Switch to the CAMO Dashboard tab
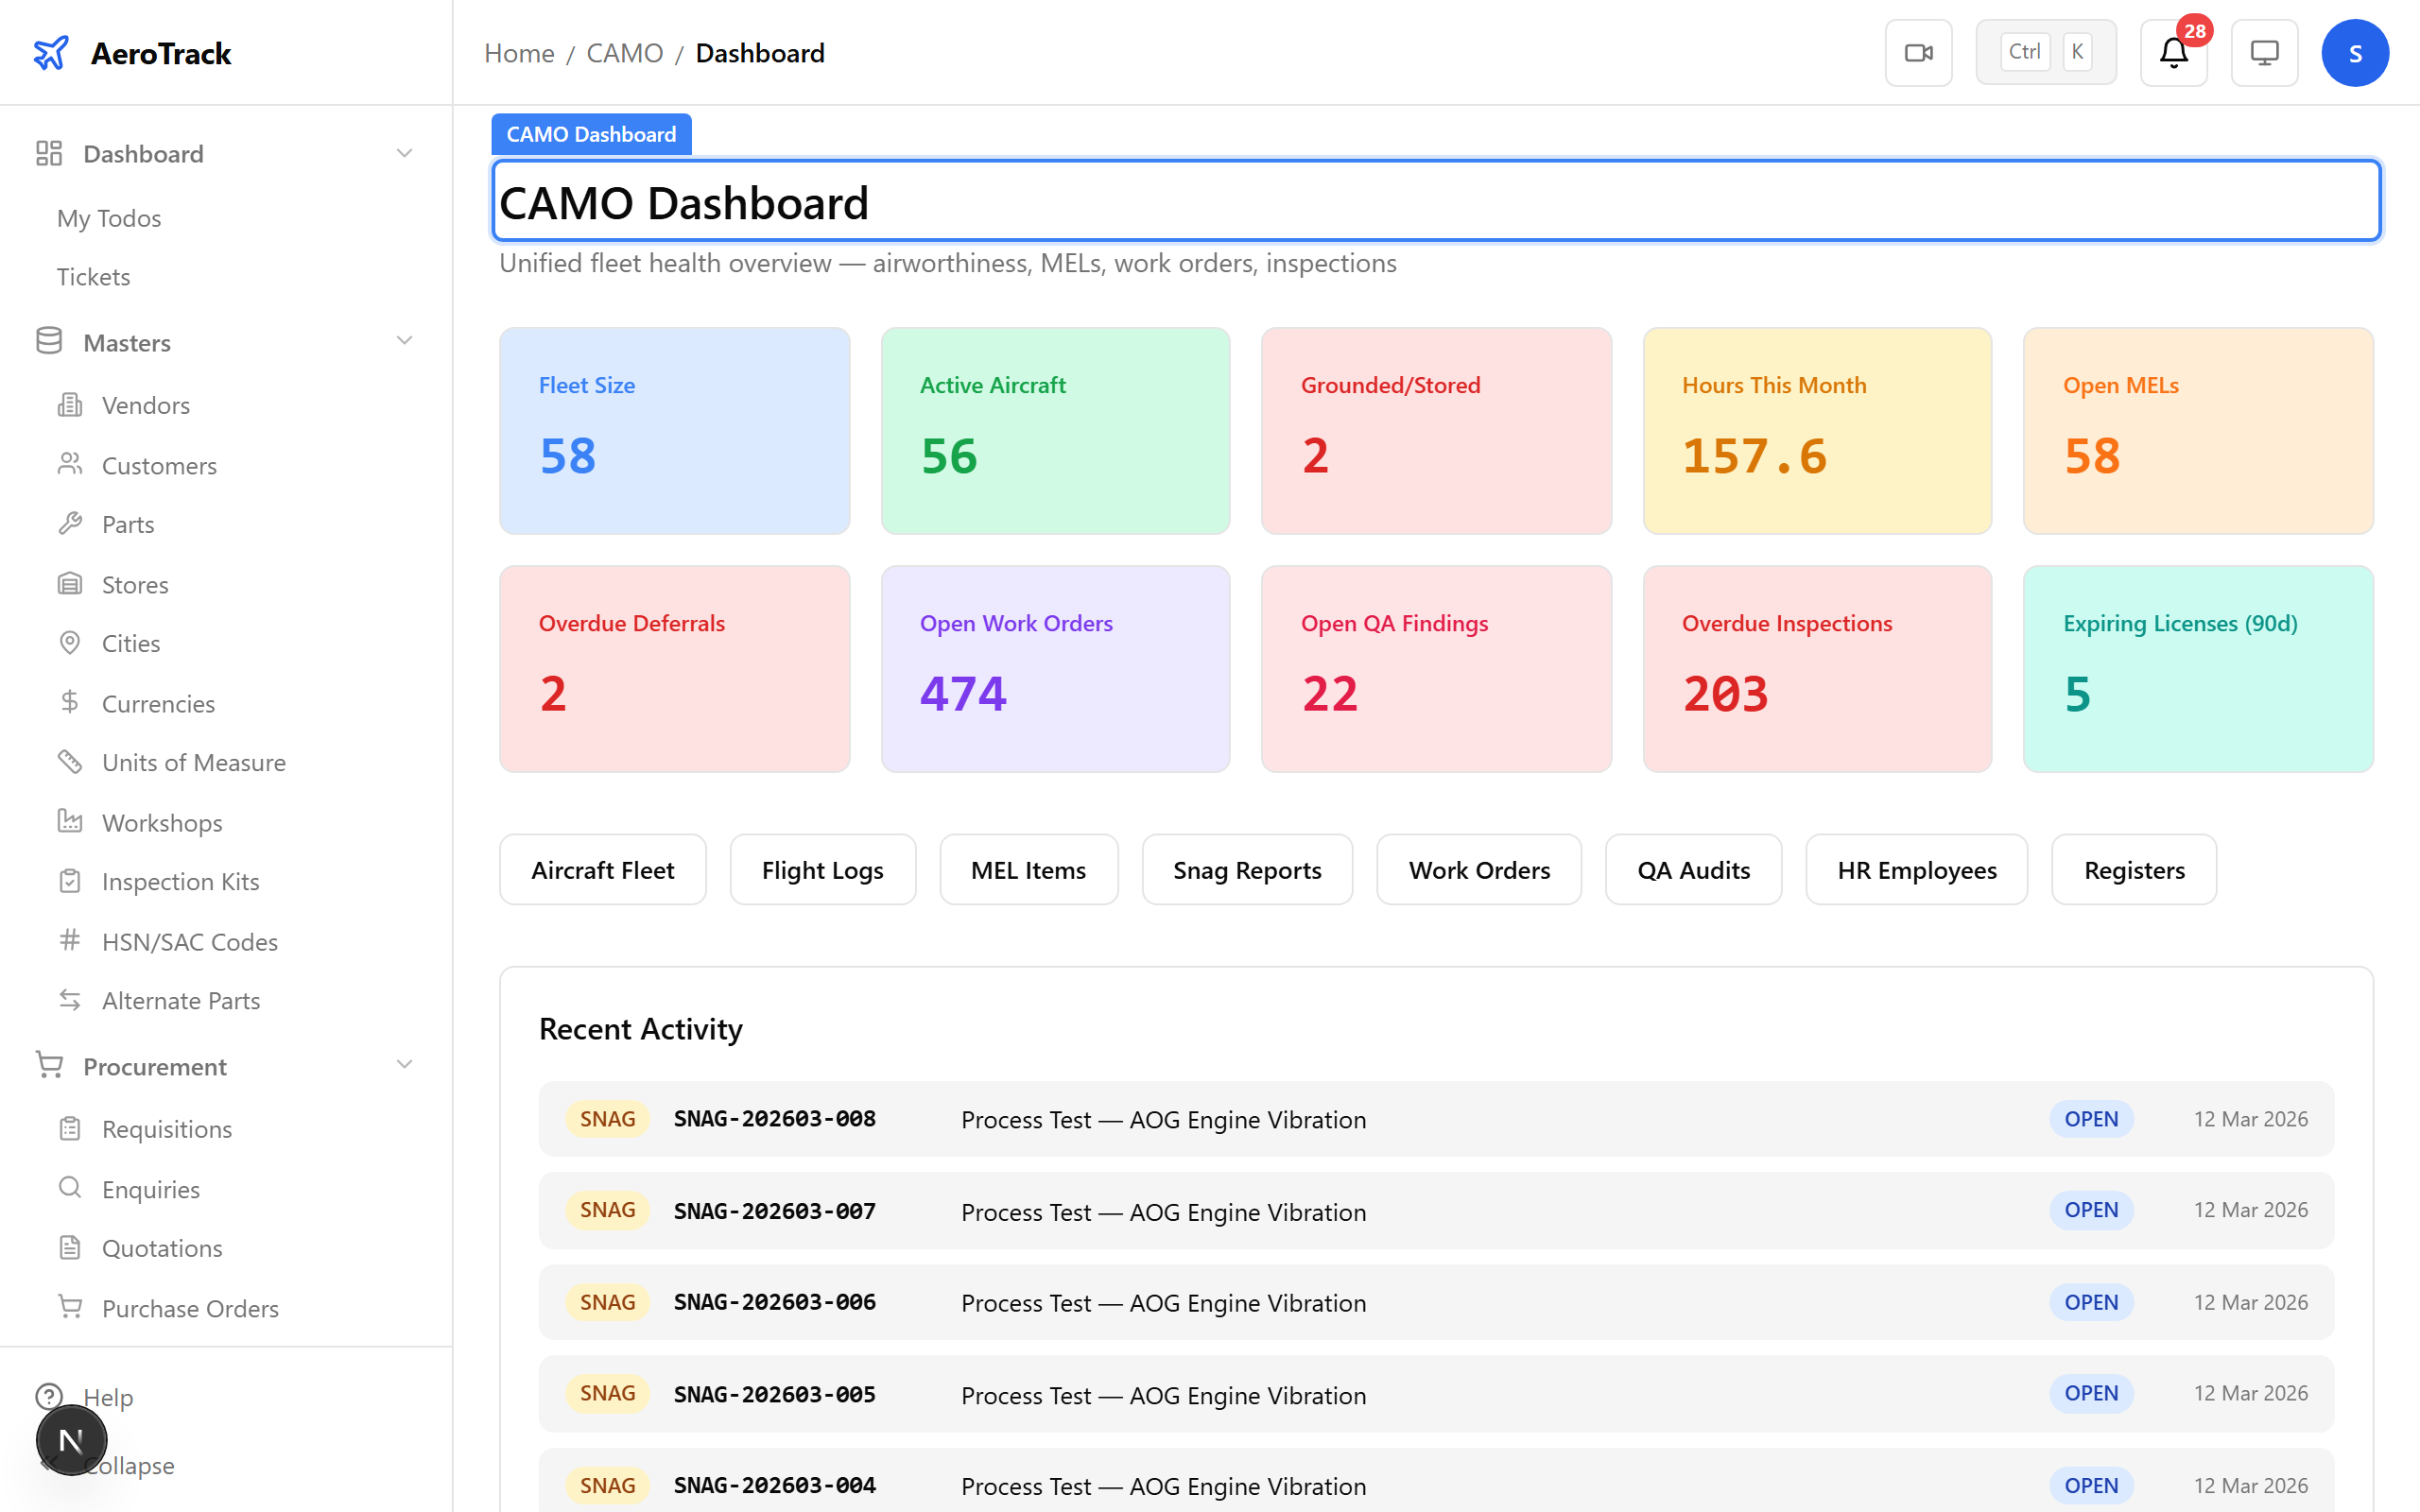The image size is (2420, 1512). pyautogui.click(x=590, y=133)
